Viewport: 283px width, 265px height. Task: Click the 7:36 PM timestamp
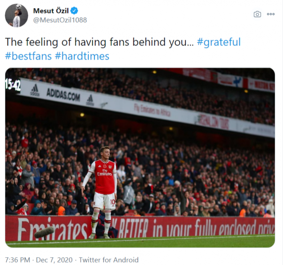17,260
